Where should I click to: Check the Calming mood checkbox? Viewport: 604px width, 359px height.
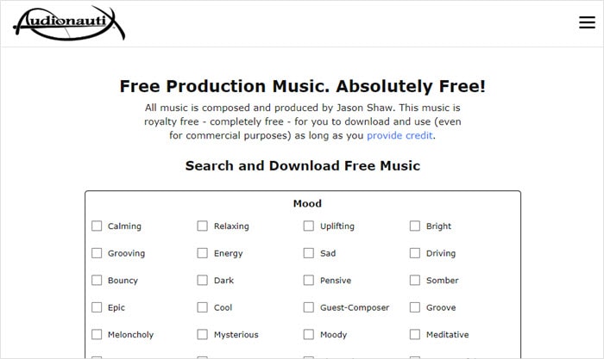97,226
